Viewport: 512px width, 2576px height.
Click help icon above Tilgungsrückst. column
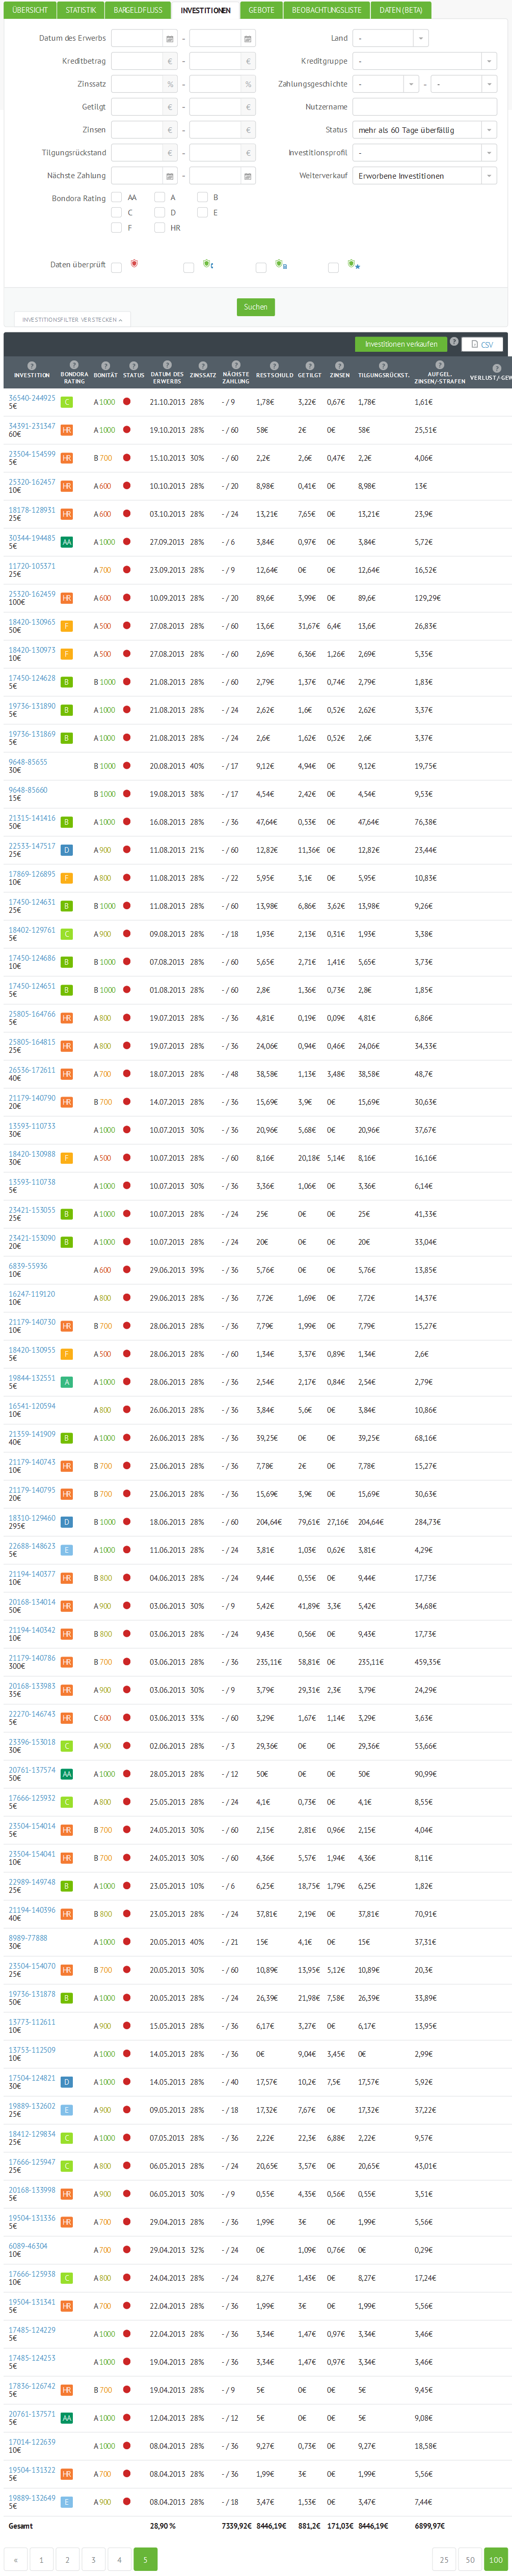click(384, 365)
